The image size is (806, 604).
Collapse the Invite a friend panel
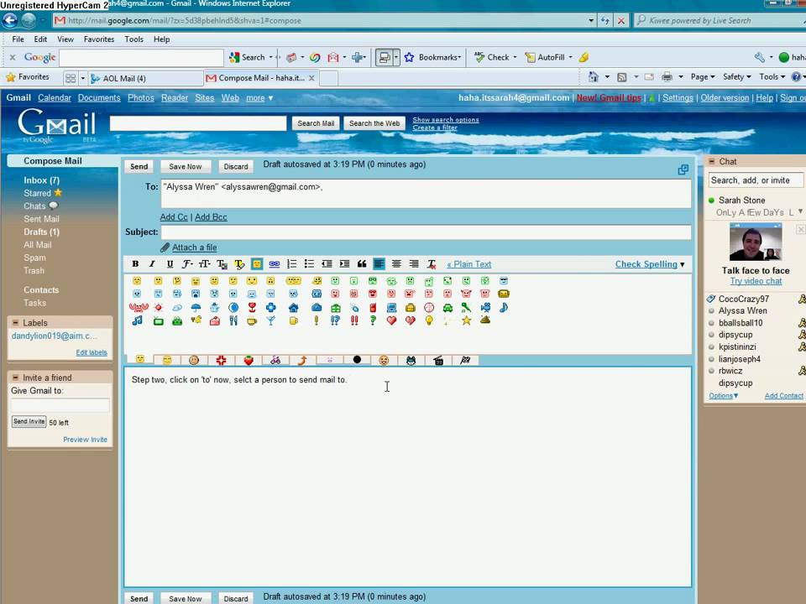[x=15, y=377]
